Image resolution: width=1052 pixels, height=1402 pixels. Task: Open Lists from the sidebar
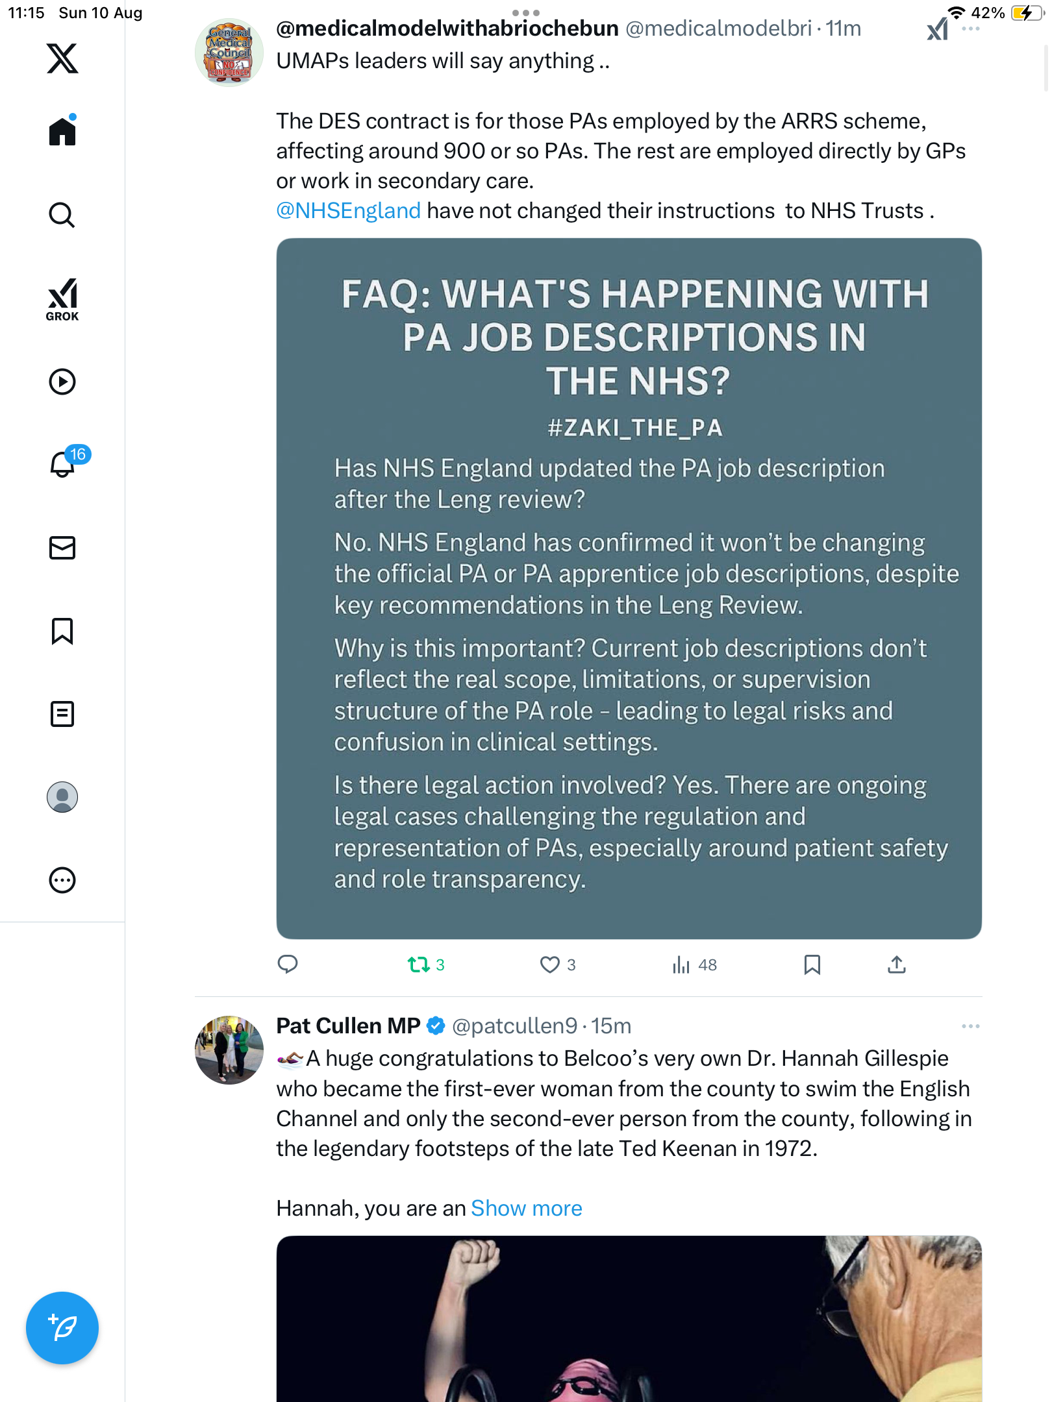pyautogui.click(x=62, y=714)
